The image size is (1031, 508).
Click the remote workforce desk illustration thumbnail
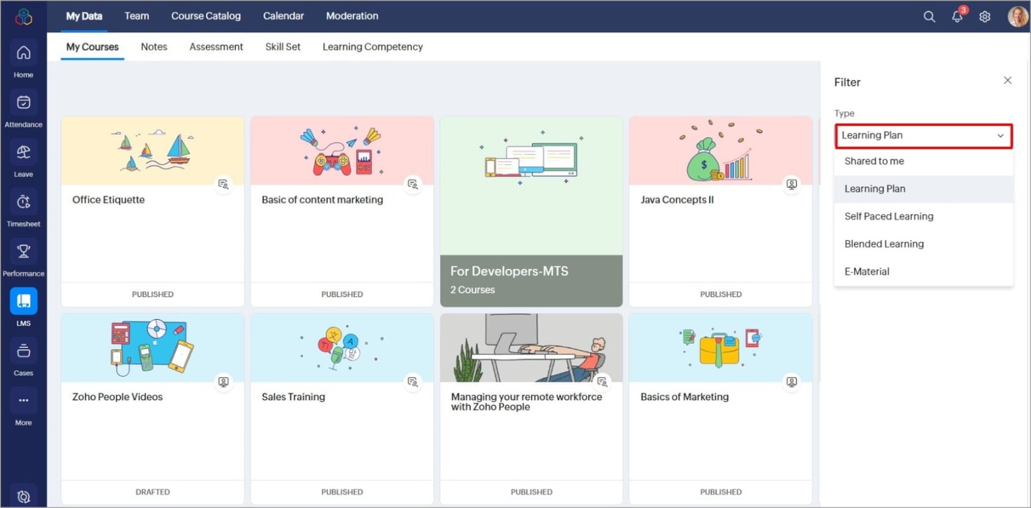(532, 348)
